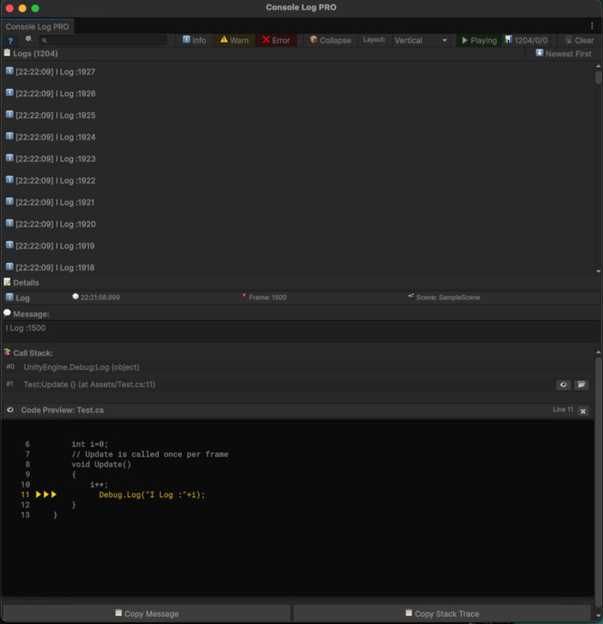Screen dimensions: 603x624
Task: Select stack frame #0 UnityEngine.Debug:Log
Action: [298, 367]
